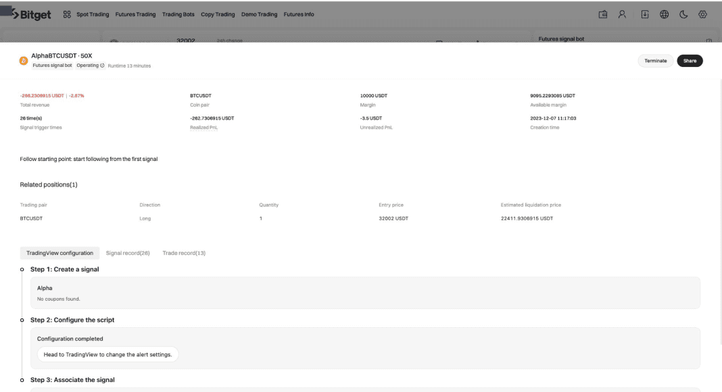Open the language globe icon
The height and width of the screenshot is (392, 722).
tap(663, 14)
